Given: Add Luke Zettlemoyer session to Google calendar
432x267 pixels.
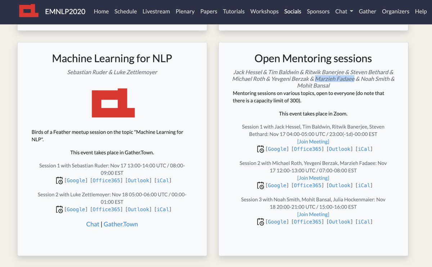Looking at the screenshot, I should point(76,209).
